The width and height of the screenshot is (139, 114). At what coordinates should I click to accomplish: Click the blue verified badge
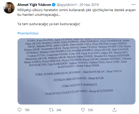tap(54, 5)
